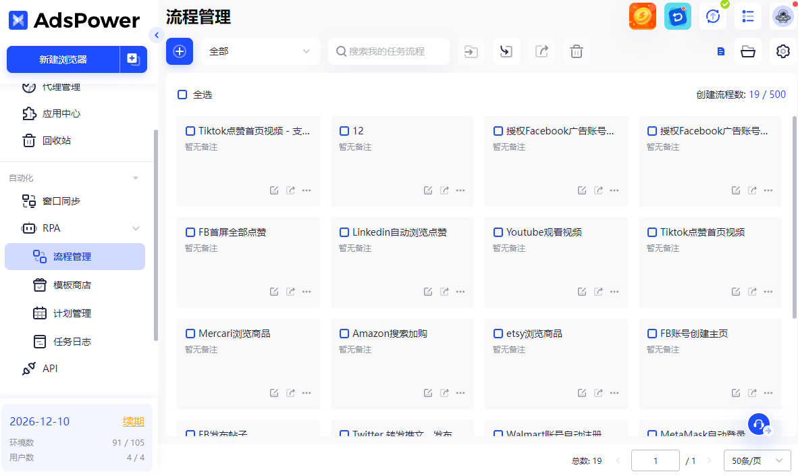Open the user avatar menu
The image size is (798, 476).
pyautogui.click(x=782, y=16)
